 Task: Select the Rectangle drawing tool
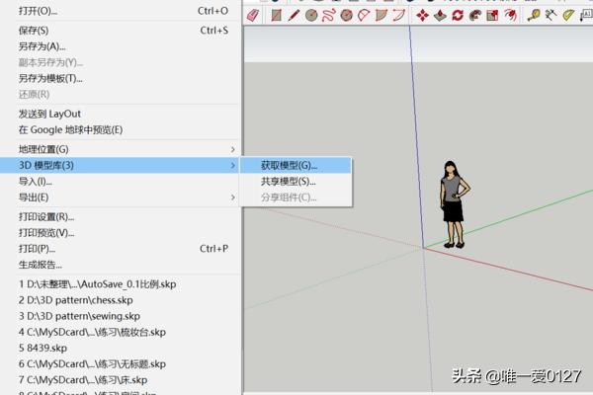[x=277, y=15]
